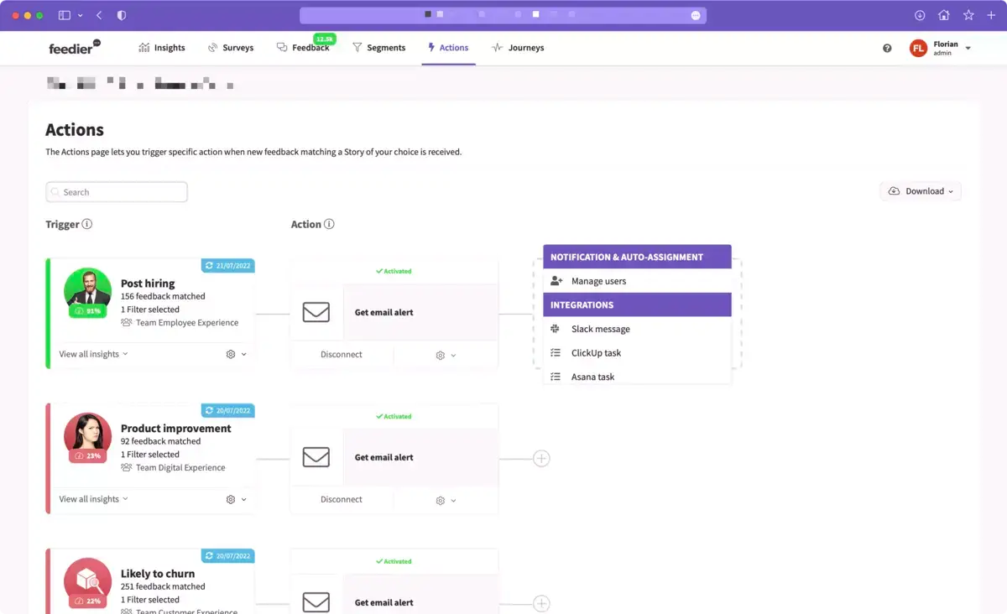Click the Post hiring avatar thumbnail

point(87,290)
